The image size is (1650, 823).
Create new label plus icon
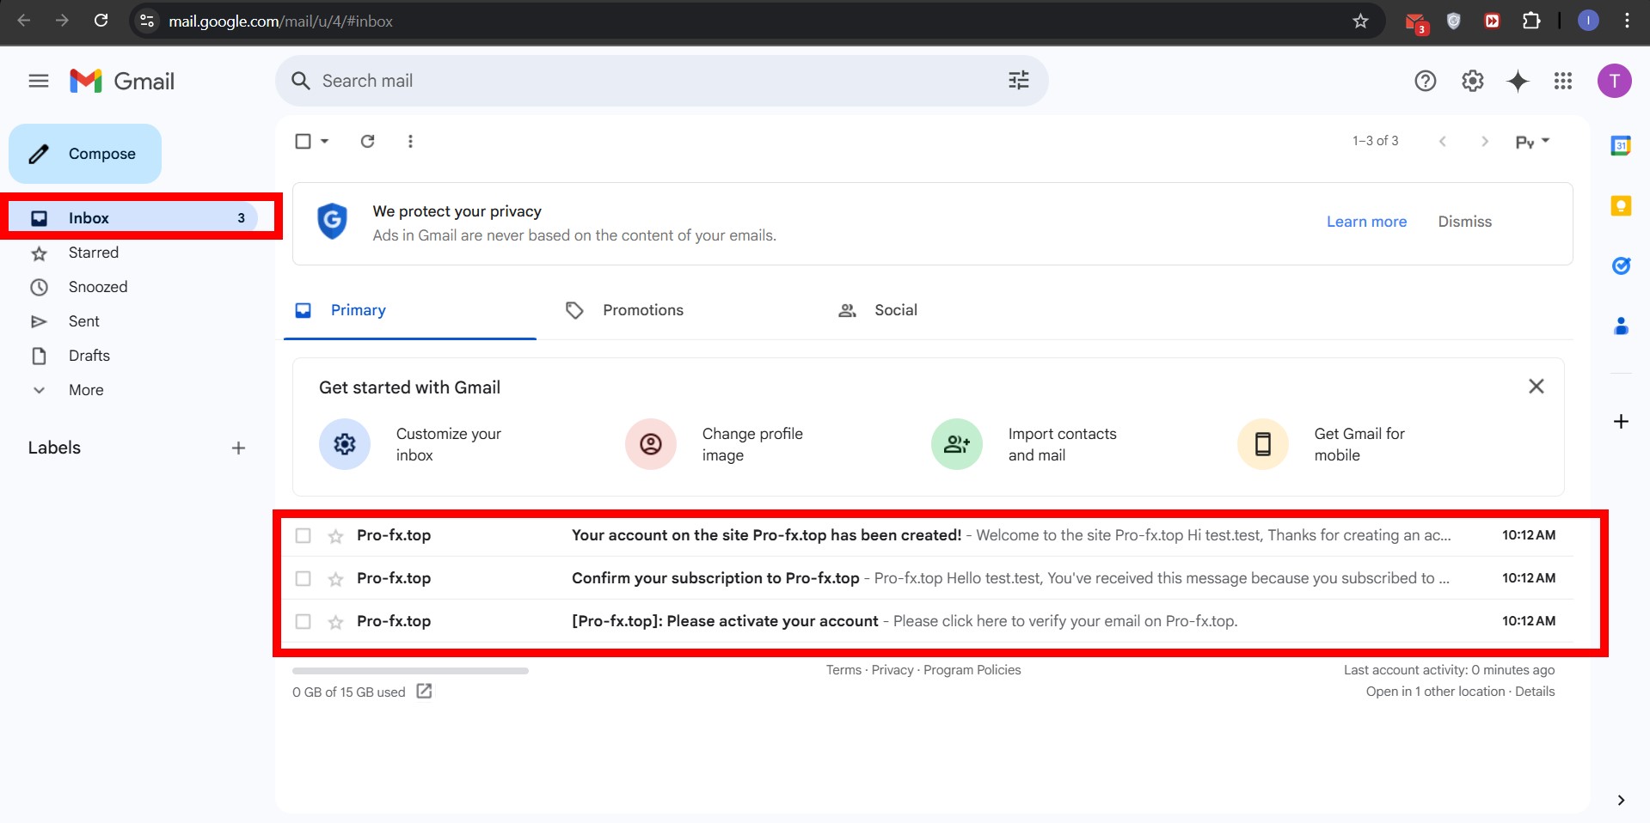pyautogui.click(x=238, y=448)
